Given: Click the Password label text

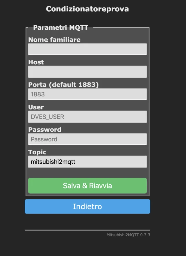Looking at the screenshot, I should 44,130.
